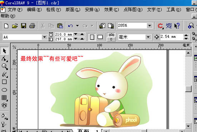Select the Fill bucket tool

[x=4, y=116]
